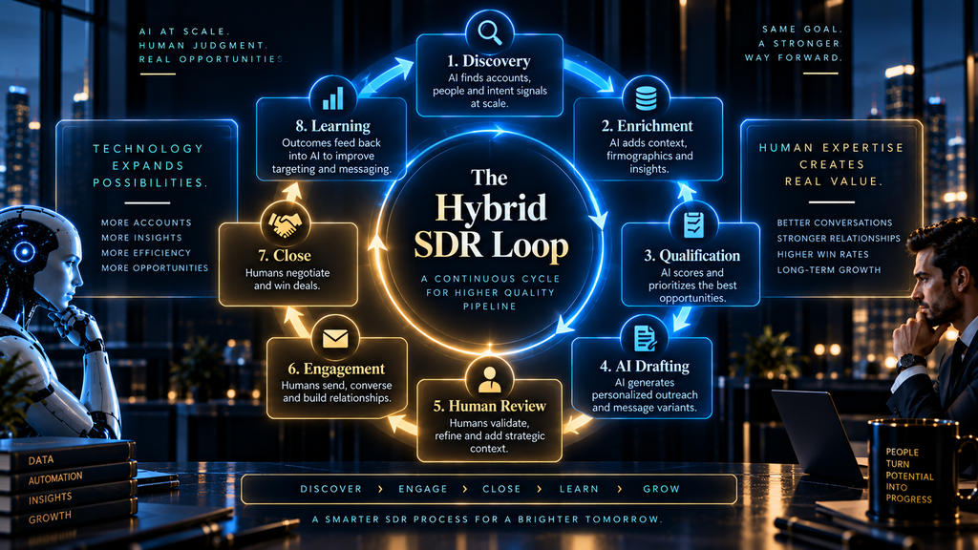Screen dimensions: 978x550
Task: Click 'Technology expands possibilities.' heading
Action: [x=148, y=166]
